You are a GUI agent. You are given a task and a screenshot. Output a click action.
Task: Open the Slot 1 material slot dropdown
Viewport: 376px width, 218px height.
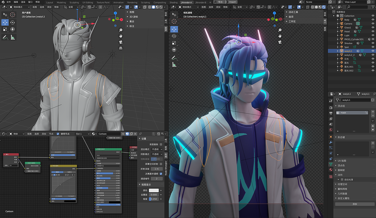(82, 134)
